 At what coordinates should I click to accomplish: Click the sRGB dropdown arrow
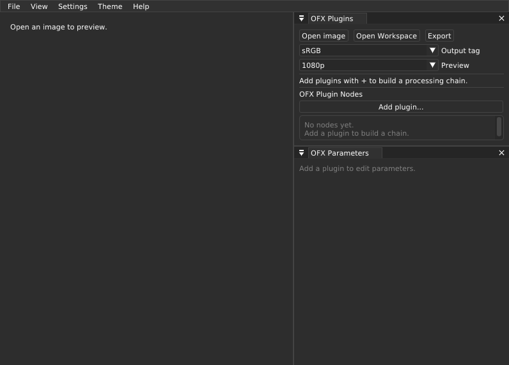(x=432, y=51)
